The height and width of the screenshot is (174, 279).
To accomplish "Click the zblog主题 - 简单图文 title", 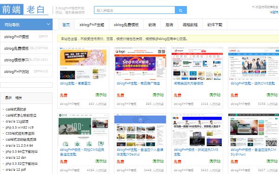I will point(75,83).
